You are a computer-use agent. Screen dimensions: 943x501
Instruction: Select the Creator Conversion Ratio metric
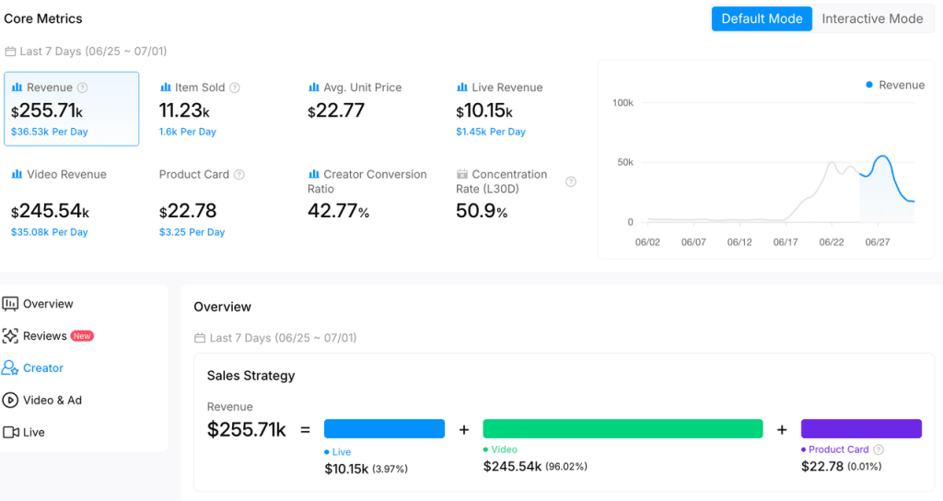point(367,195)
